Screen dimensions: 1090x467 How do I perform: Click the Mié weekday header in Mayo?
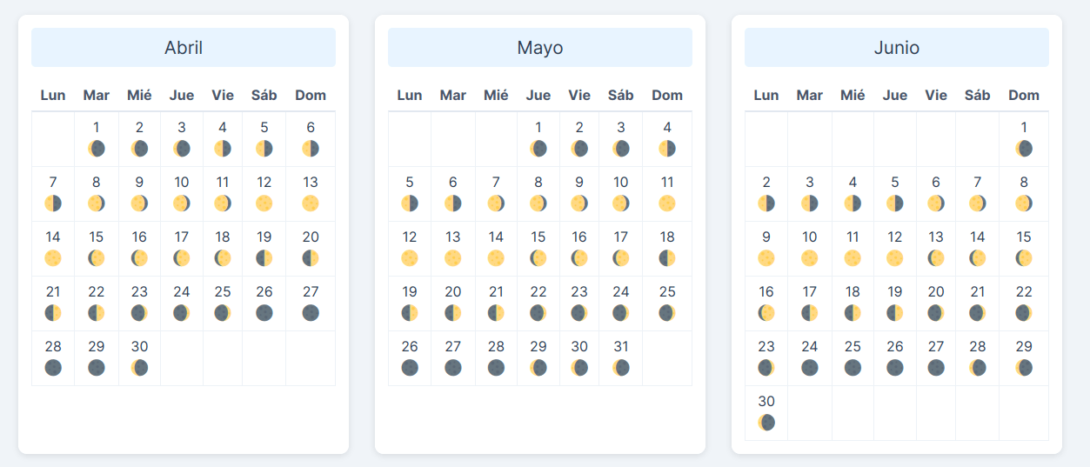click(496, 95)
